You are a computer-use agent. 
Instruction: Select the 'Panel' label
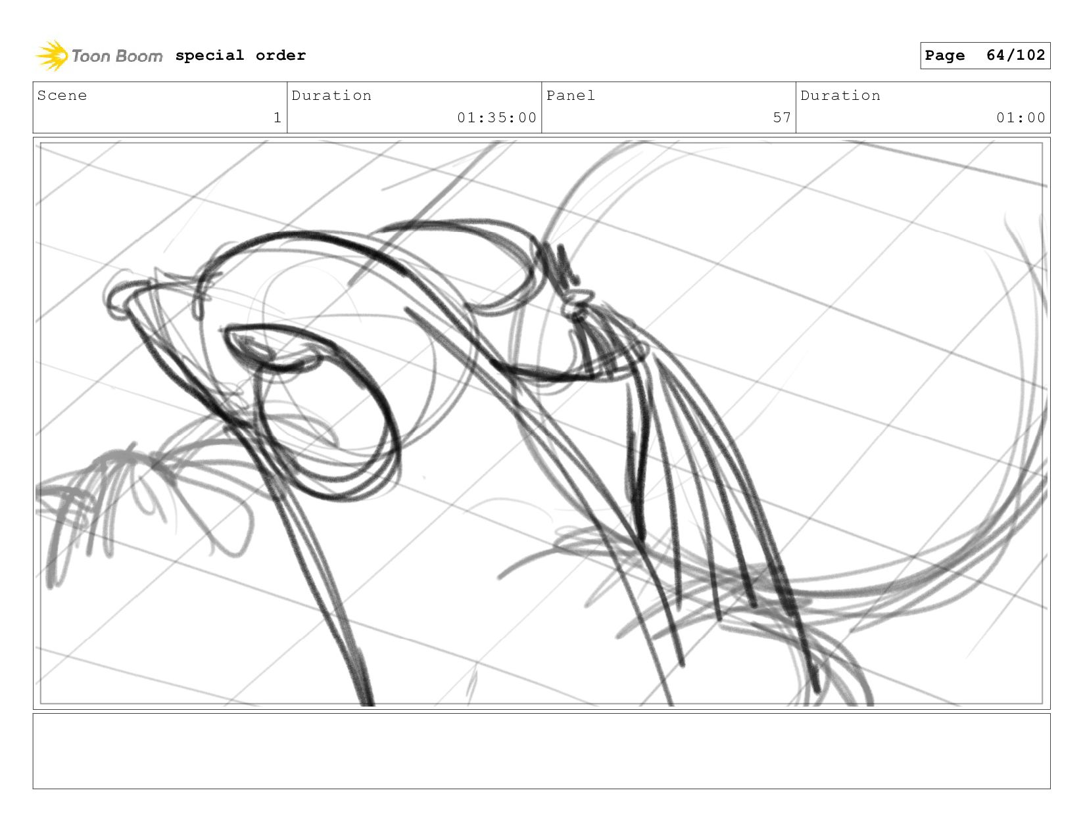coord(571,95)
